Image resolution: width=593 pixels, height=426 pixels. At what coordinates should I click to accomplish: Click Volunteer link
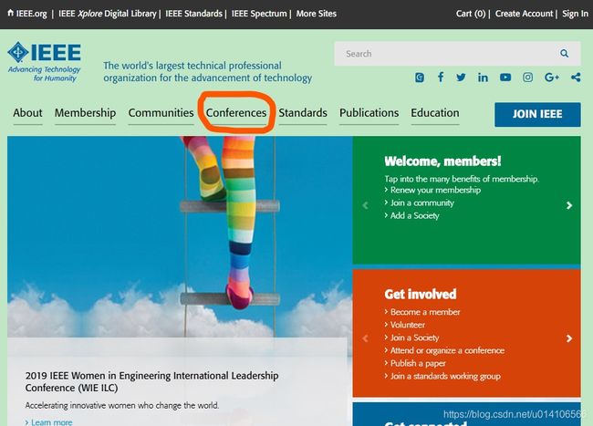click(x=407, y=325)
